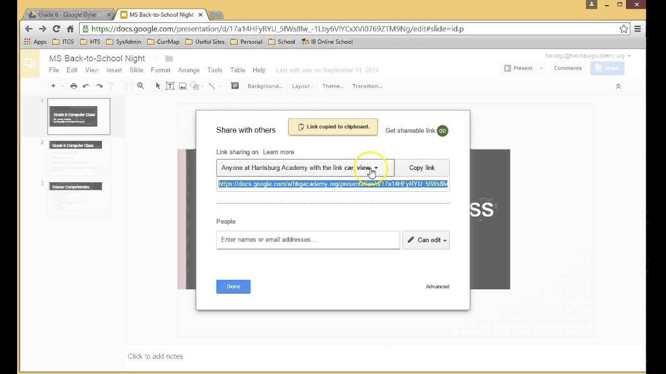Click the shareable URL text field
This screenshot has width=666, height=374.
333,184
